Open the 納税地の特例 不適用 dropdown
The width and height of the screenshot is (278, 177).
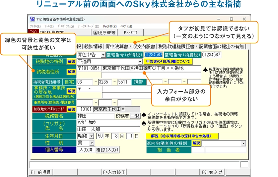tap(140, 61)
